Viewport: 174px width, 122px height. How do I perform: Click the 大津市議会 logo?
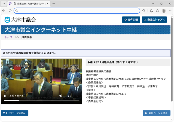20,20
